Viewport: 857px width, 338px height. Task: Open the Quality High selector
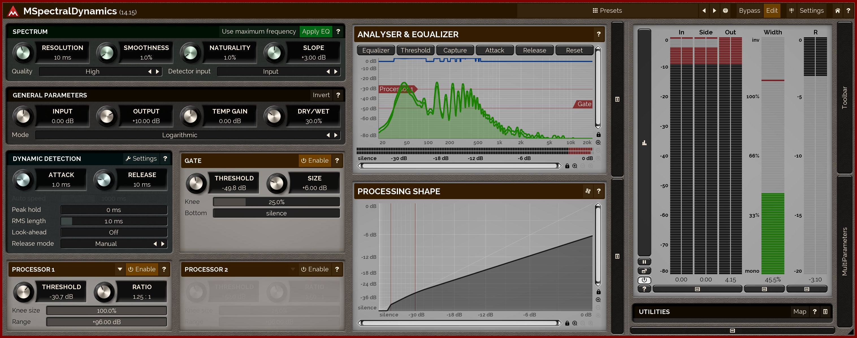point(92,71)
